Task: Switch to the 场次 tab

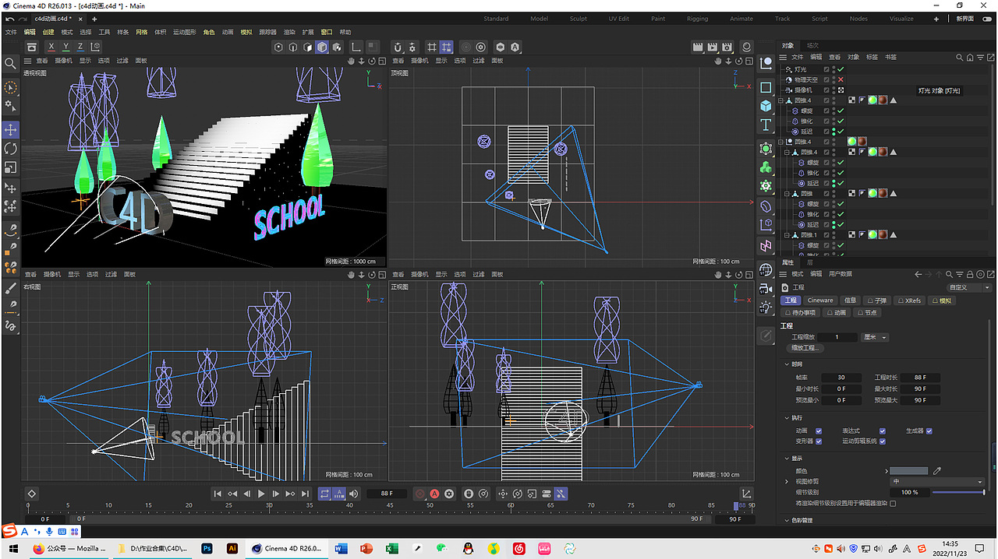Action: (x=813, y=45)
